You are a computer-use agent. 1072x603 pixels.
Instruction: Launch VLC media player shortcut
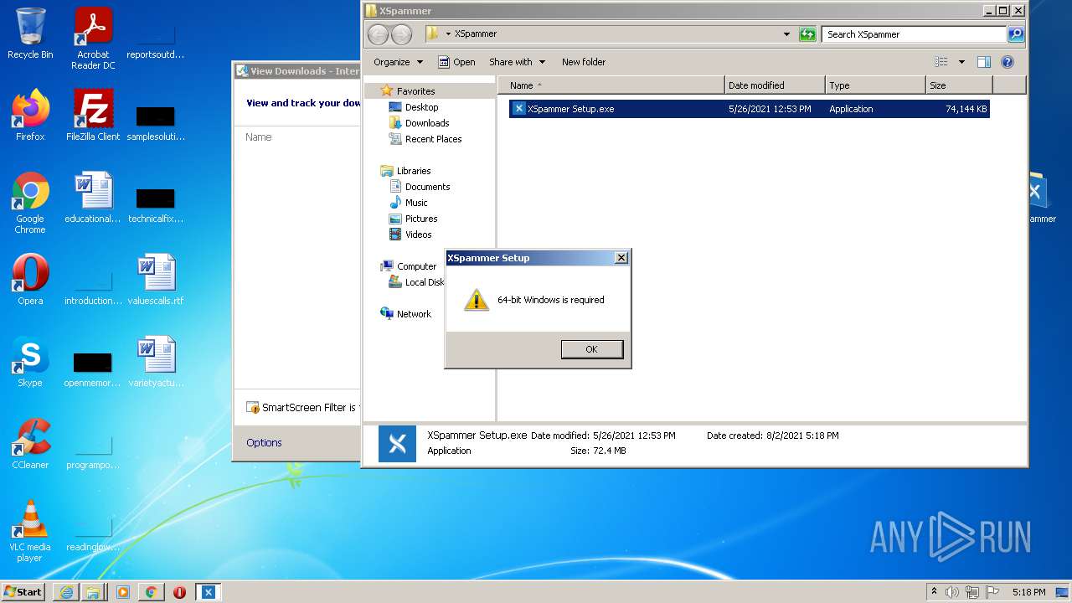coord(30,531)
